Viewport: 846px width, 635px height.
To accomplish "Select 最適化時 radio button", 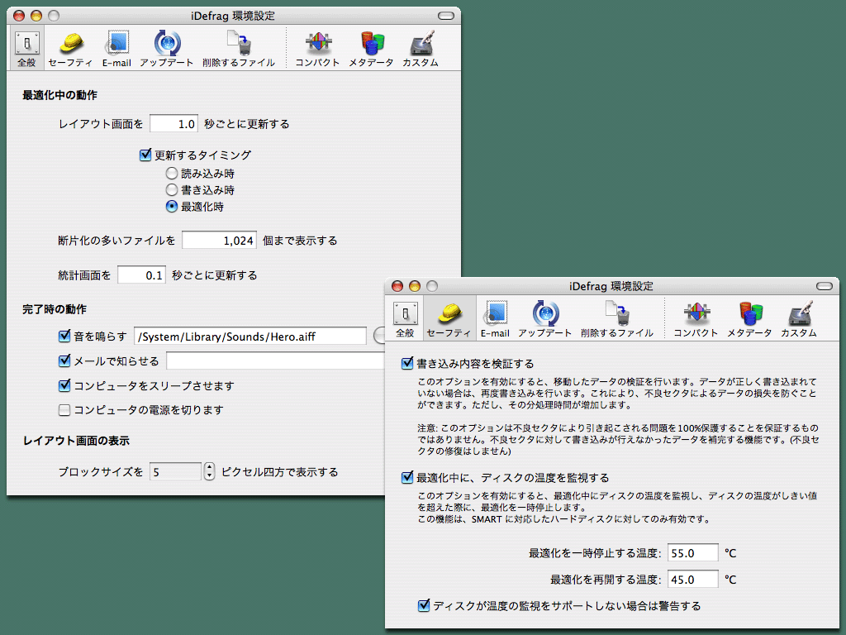I will (172, 207).
